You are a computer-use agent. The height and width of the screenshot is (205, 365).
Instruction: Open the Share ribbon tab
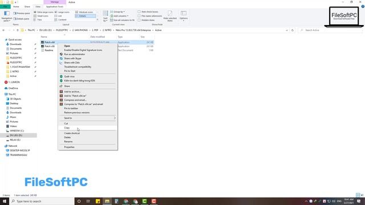point(27,7)
